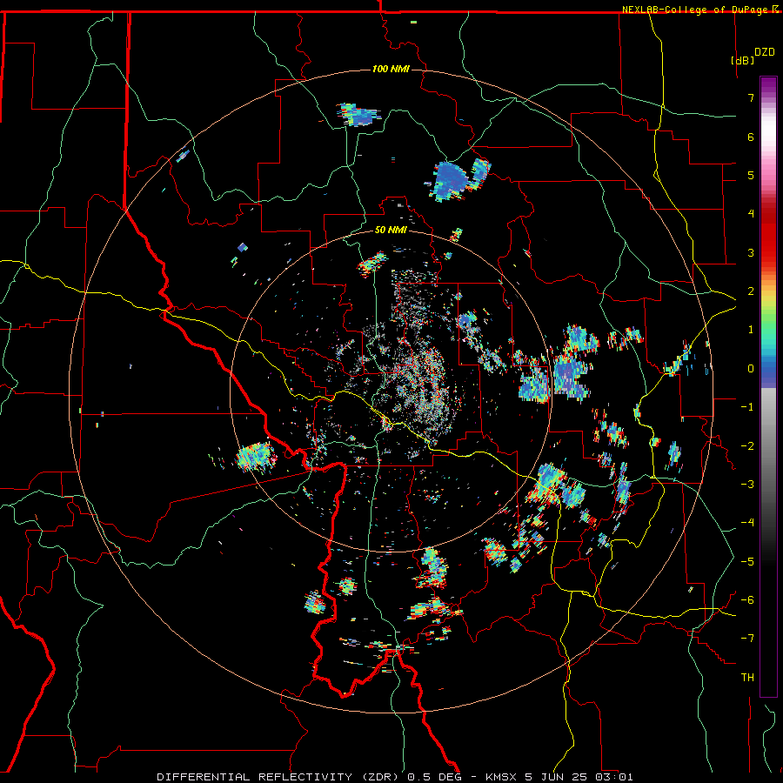Select the -5 value on the scale
Image resolution: width=783 pixels, height=783 pixels.
point(747,562)
